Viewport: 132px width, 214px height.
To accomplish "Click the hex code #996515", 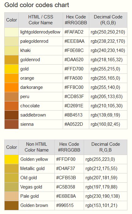I will (x=65, y=205).
